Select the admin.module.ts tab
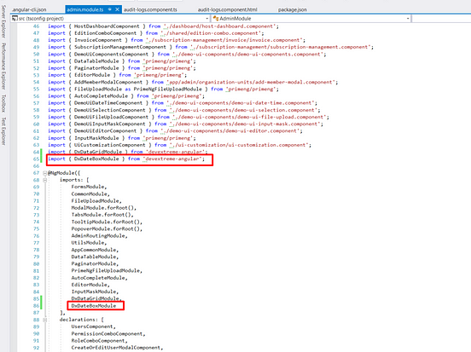Screen dimensions: 471x352 pyautogui.click(x=85, y=9)
